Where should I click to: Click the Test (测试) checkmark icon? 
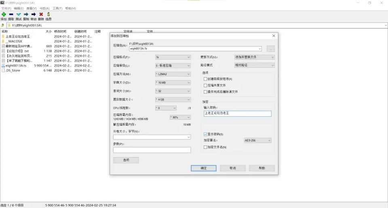pyautogui.click(x=19, y=15)
